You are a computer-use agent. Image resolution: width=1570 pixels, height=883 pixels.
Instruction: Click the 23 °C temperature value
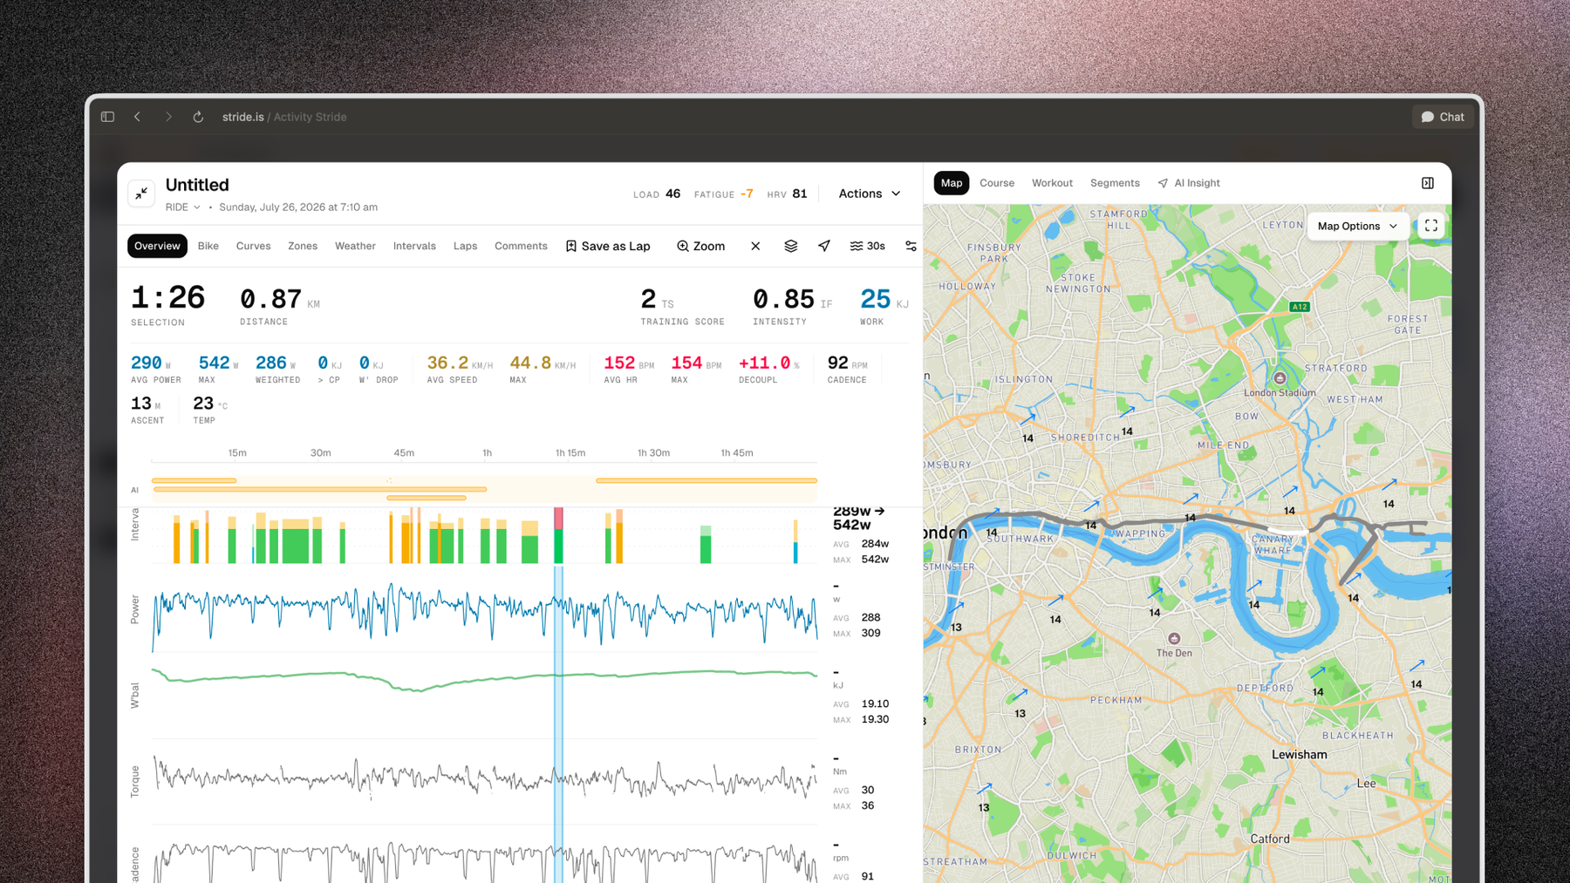click(203, 404)
